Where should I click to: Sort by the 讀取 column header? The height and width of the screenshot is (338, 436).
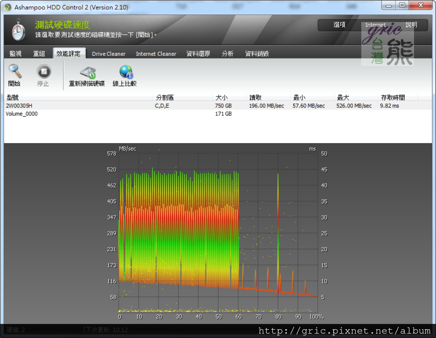tap(269, 97)
